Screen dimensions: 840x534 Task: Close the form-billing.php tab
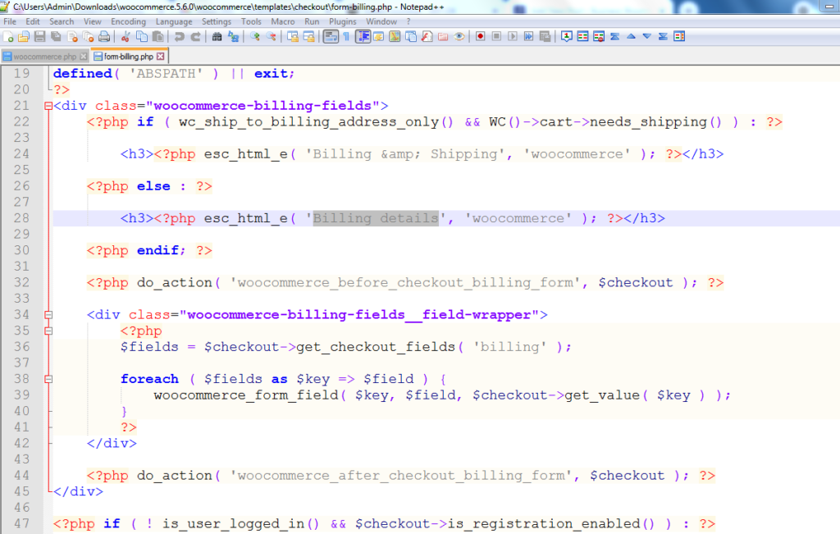[x=160, y=57]
